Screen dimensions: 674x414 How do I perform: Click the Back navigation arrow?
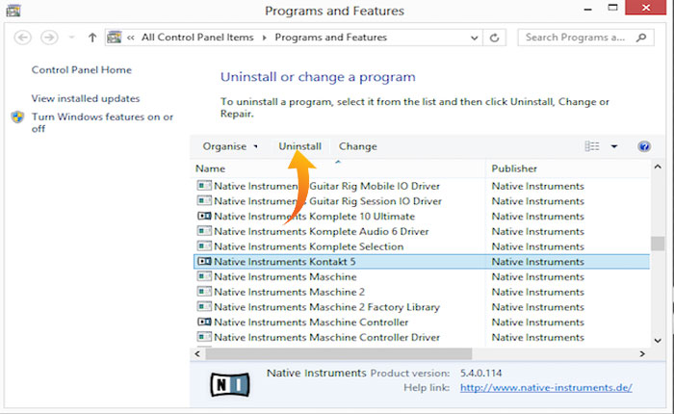click(23, 39)
